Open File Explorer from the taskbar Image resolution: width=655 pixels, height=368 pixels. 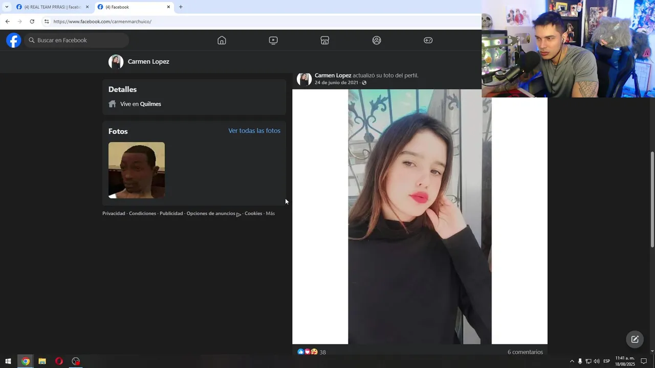coord(42,361)
